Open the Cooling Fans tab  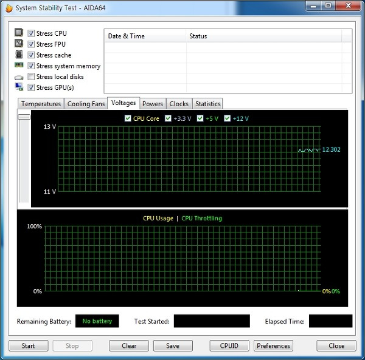[x=86, y=104]
